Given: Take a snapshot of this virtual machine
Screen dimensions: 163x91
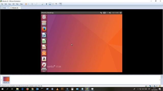Looking at the screenshot, I should coord(36,4).
